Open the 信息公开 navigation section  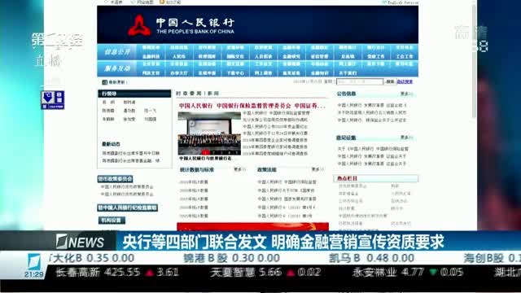point(116,52)
